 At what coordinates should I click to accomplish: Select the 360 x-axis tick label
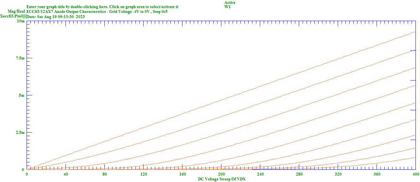click(x=377, y=174)
